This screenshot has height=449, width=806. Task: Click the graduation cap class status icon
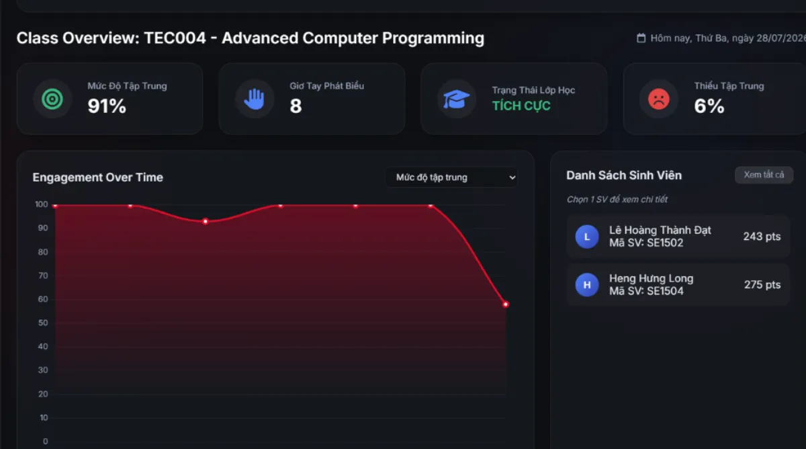pos(457,99)
